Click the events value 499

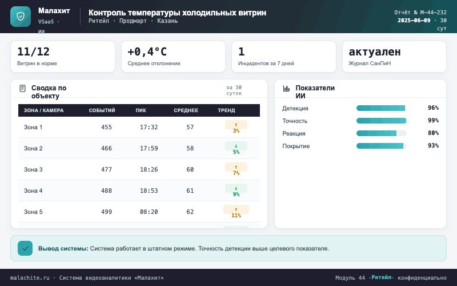pos(106,212)
